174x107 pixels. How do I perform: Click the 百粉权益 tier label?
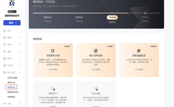click(x=79, y=17)
